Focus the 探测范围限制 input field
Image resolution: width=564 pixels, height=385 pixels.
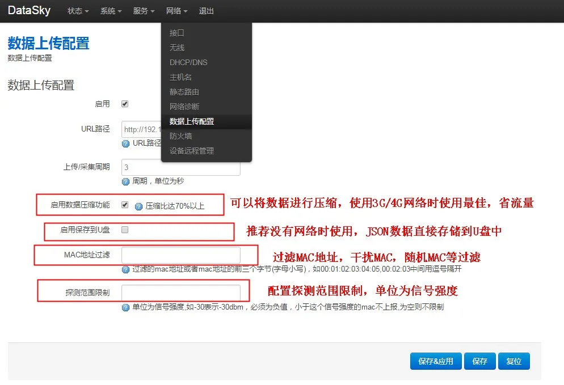[181, 293]
